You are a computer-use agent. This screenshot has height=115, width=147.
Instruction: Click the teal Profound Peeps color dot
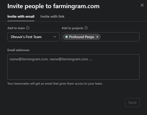pyautogui.click(x=67, y=37)
